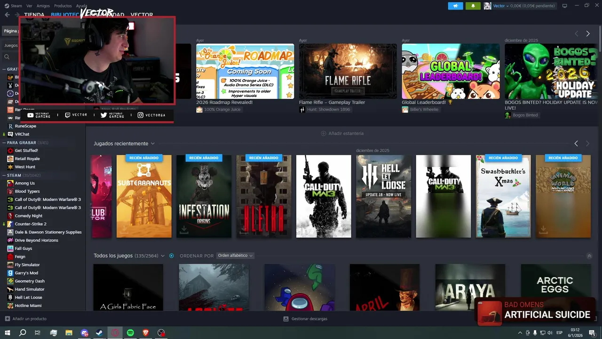Click the Vector profile avatar picture
The height and width of the screenshot is (339, 602).
(487, 6)
